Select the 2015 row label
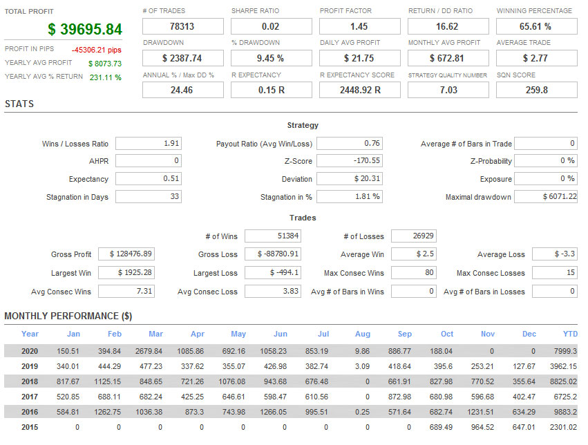The image size is (588, 445). 30,427
